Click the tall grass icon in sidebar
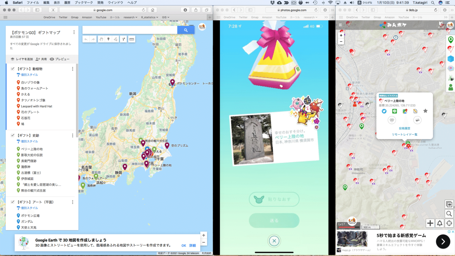455x256 pixels. pos(451,78)
